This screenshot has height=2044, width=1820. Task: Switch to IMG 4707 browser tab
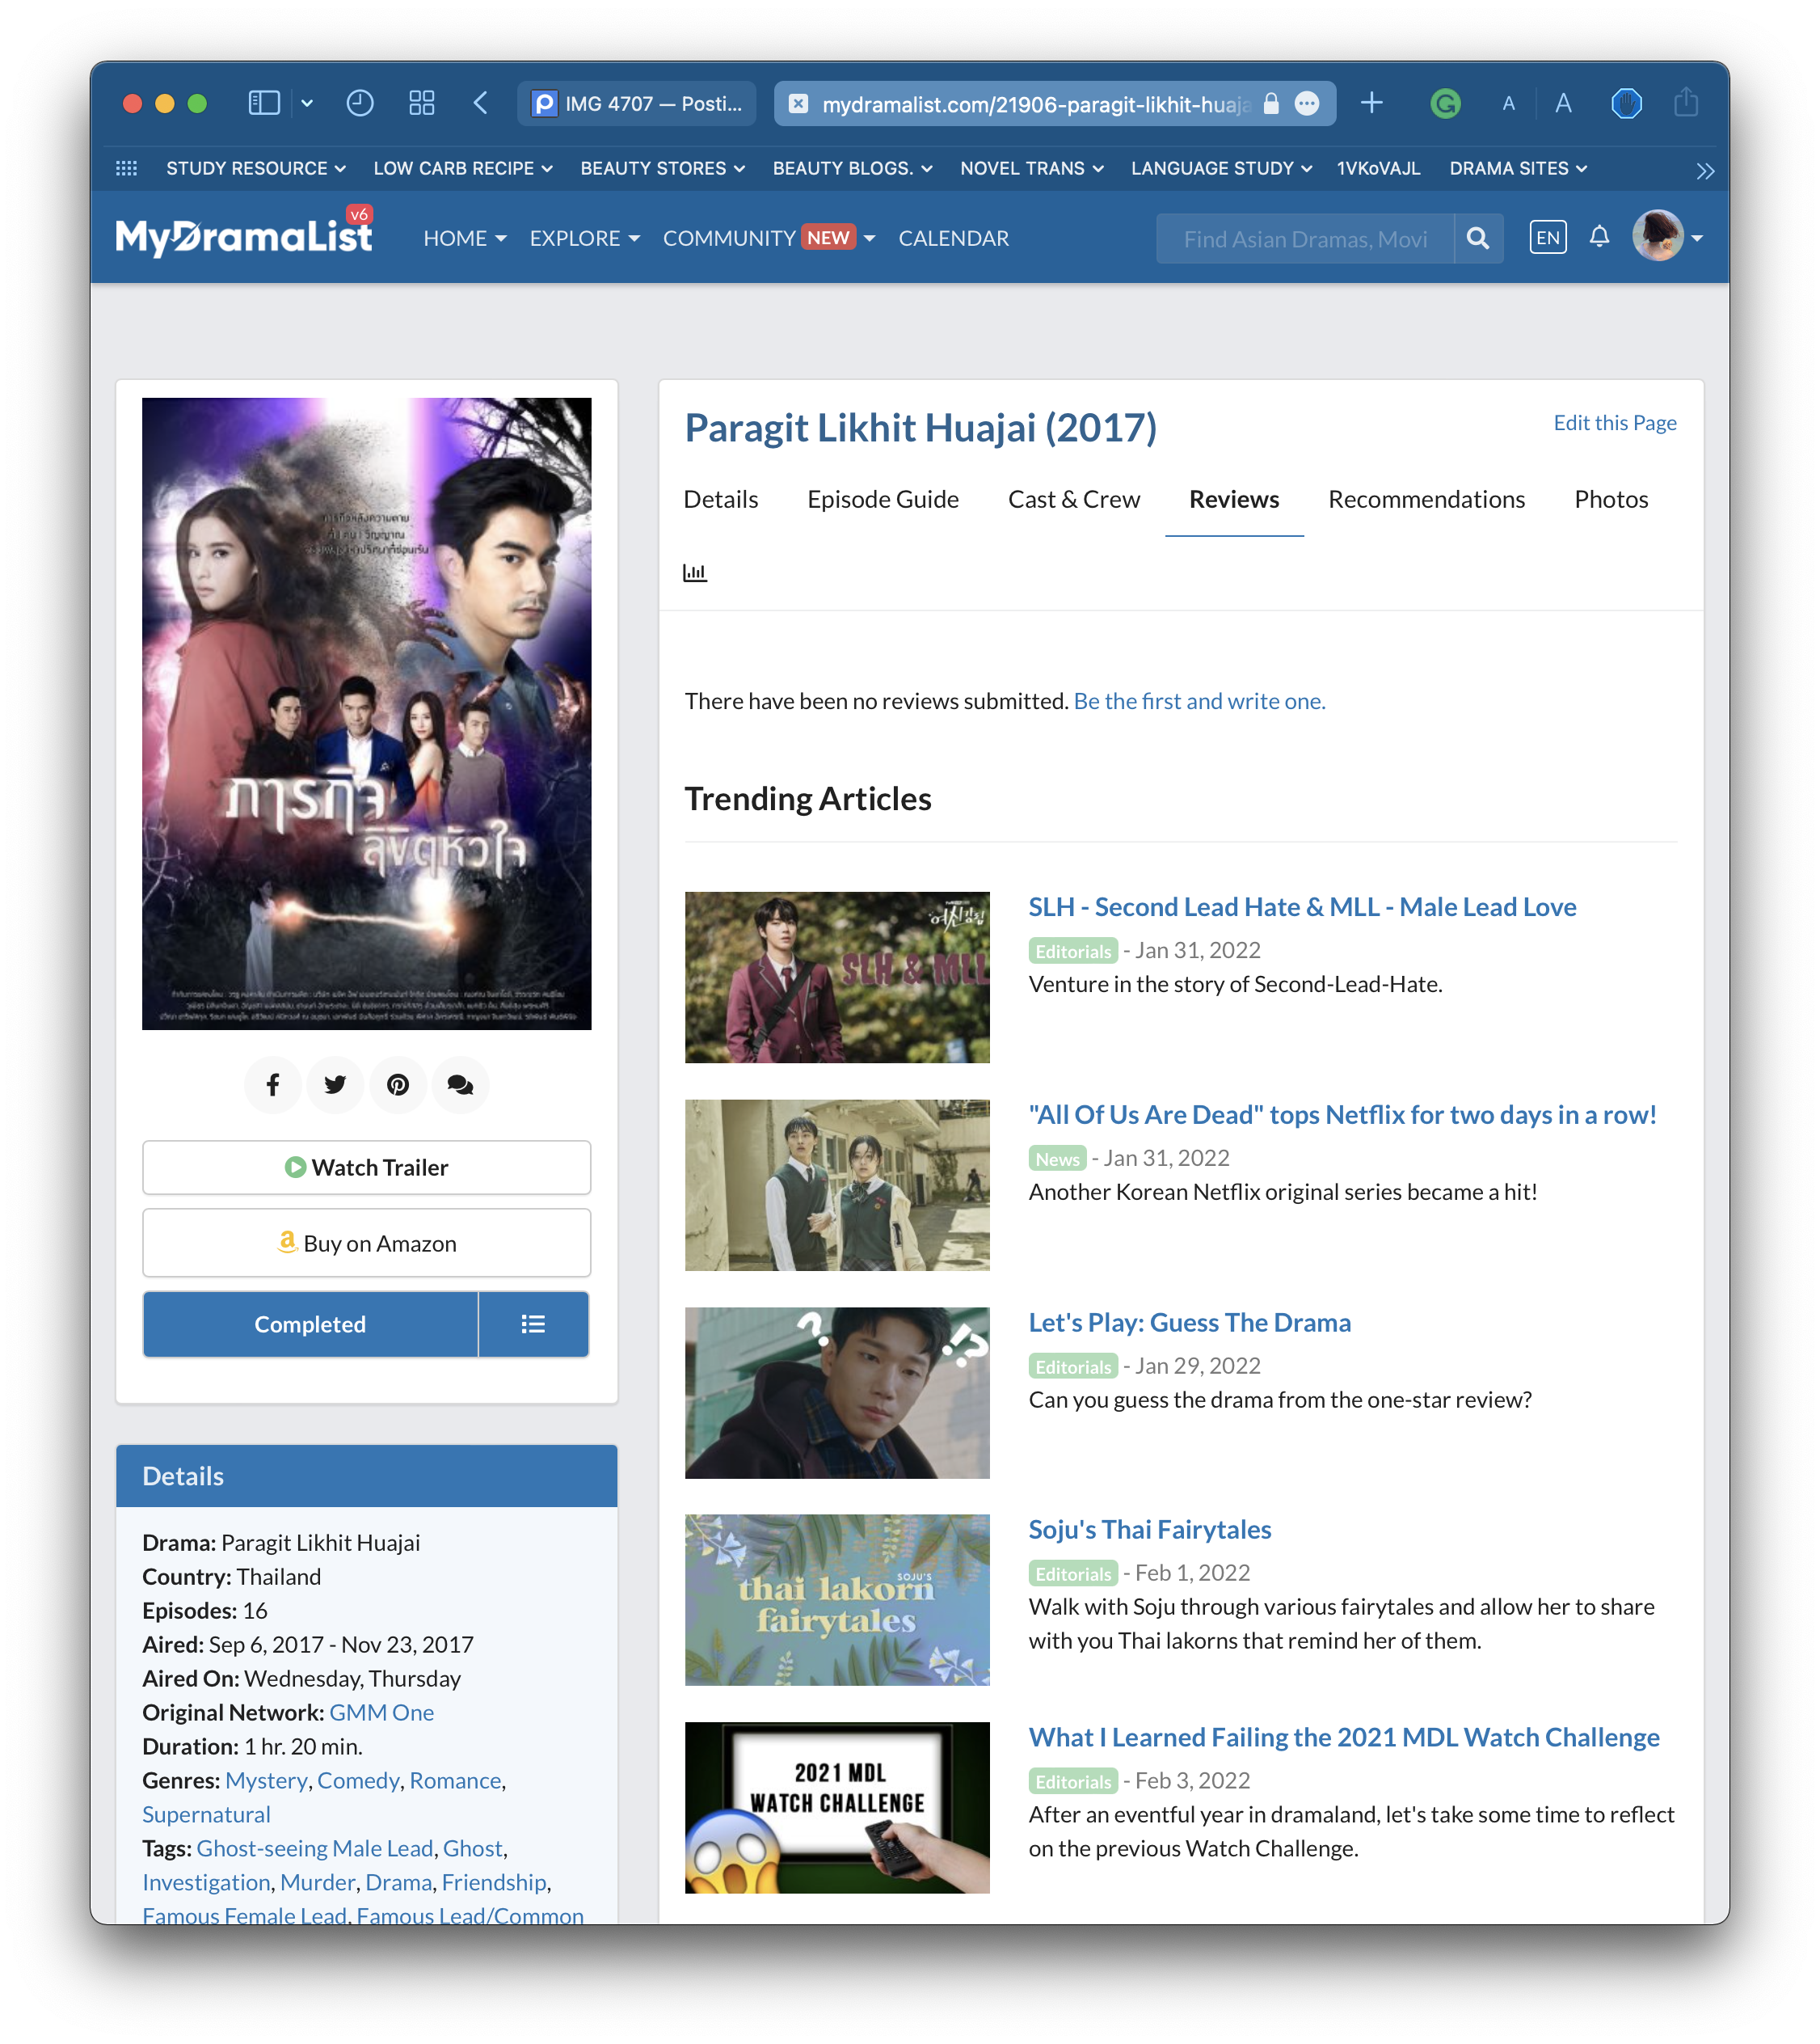tap(638, 103)
